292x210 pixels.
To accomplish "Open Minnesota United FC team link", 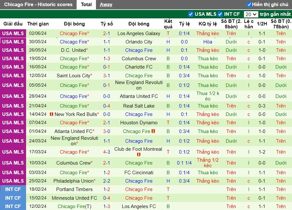I will [x=74, y=198].
